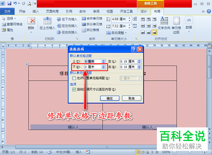Viewport: 212px width, 155px height.
Task: Zoom out with minus button
Action: (x=175, y=152)
